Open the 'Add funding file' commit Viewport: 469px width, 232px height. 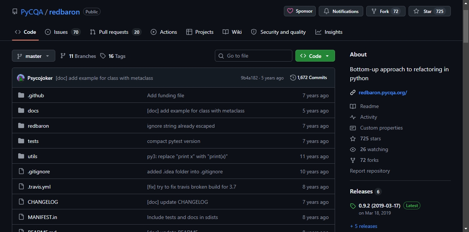click(165, 95)
